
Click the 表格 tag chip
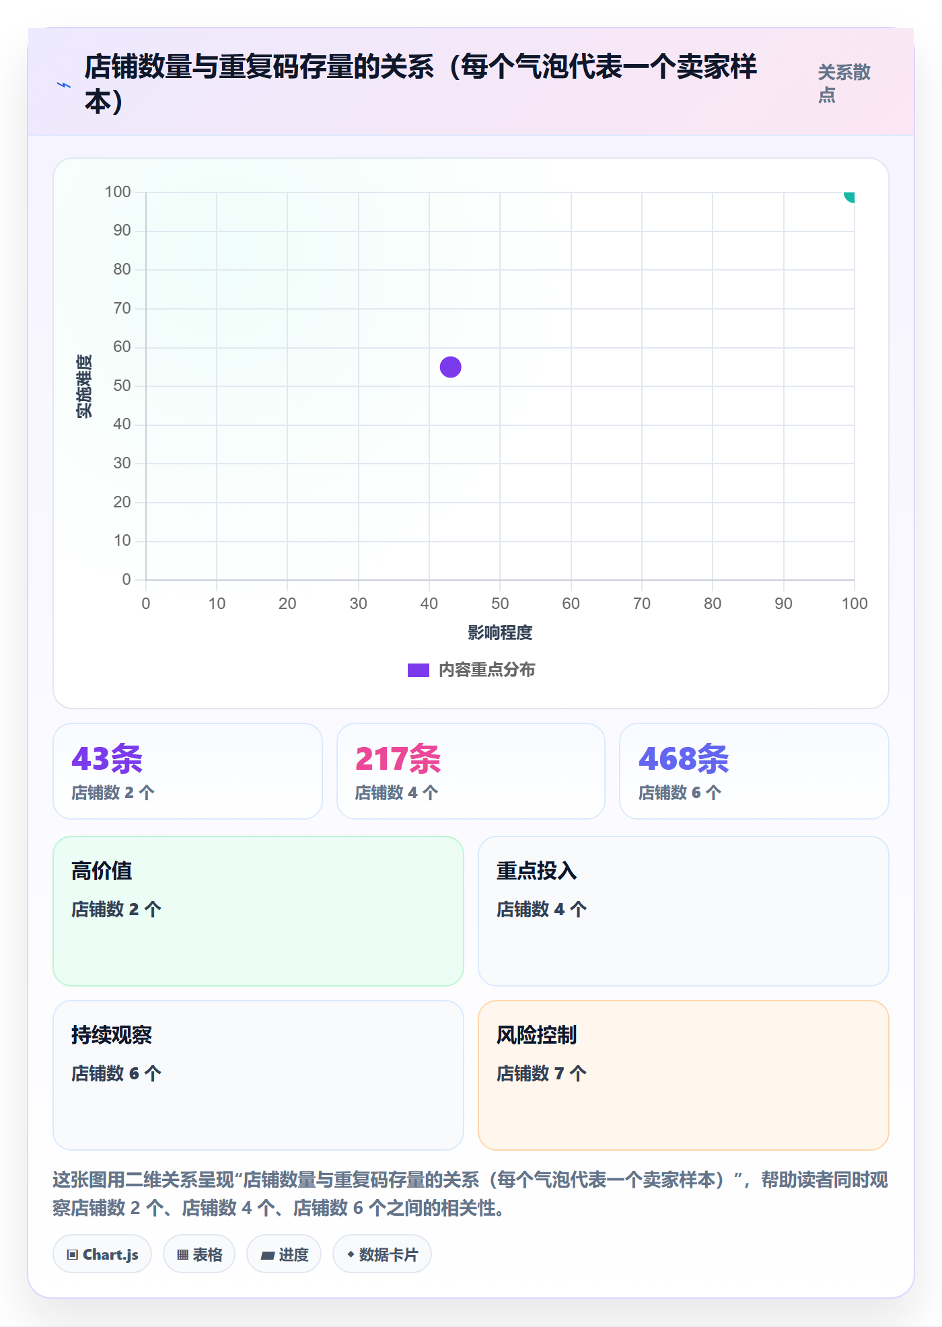click(199, 1254)
